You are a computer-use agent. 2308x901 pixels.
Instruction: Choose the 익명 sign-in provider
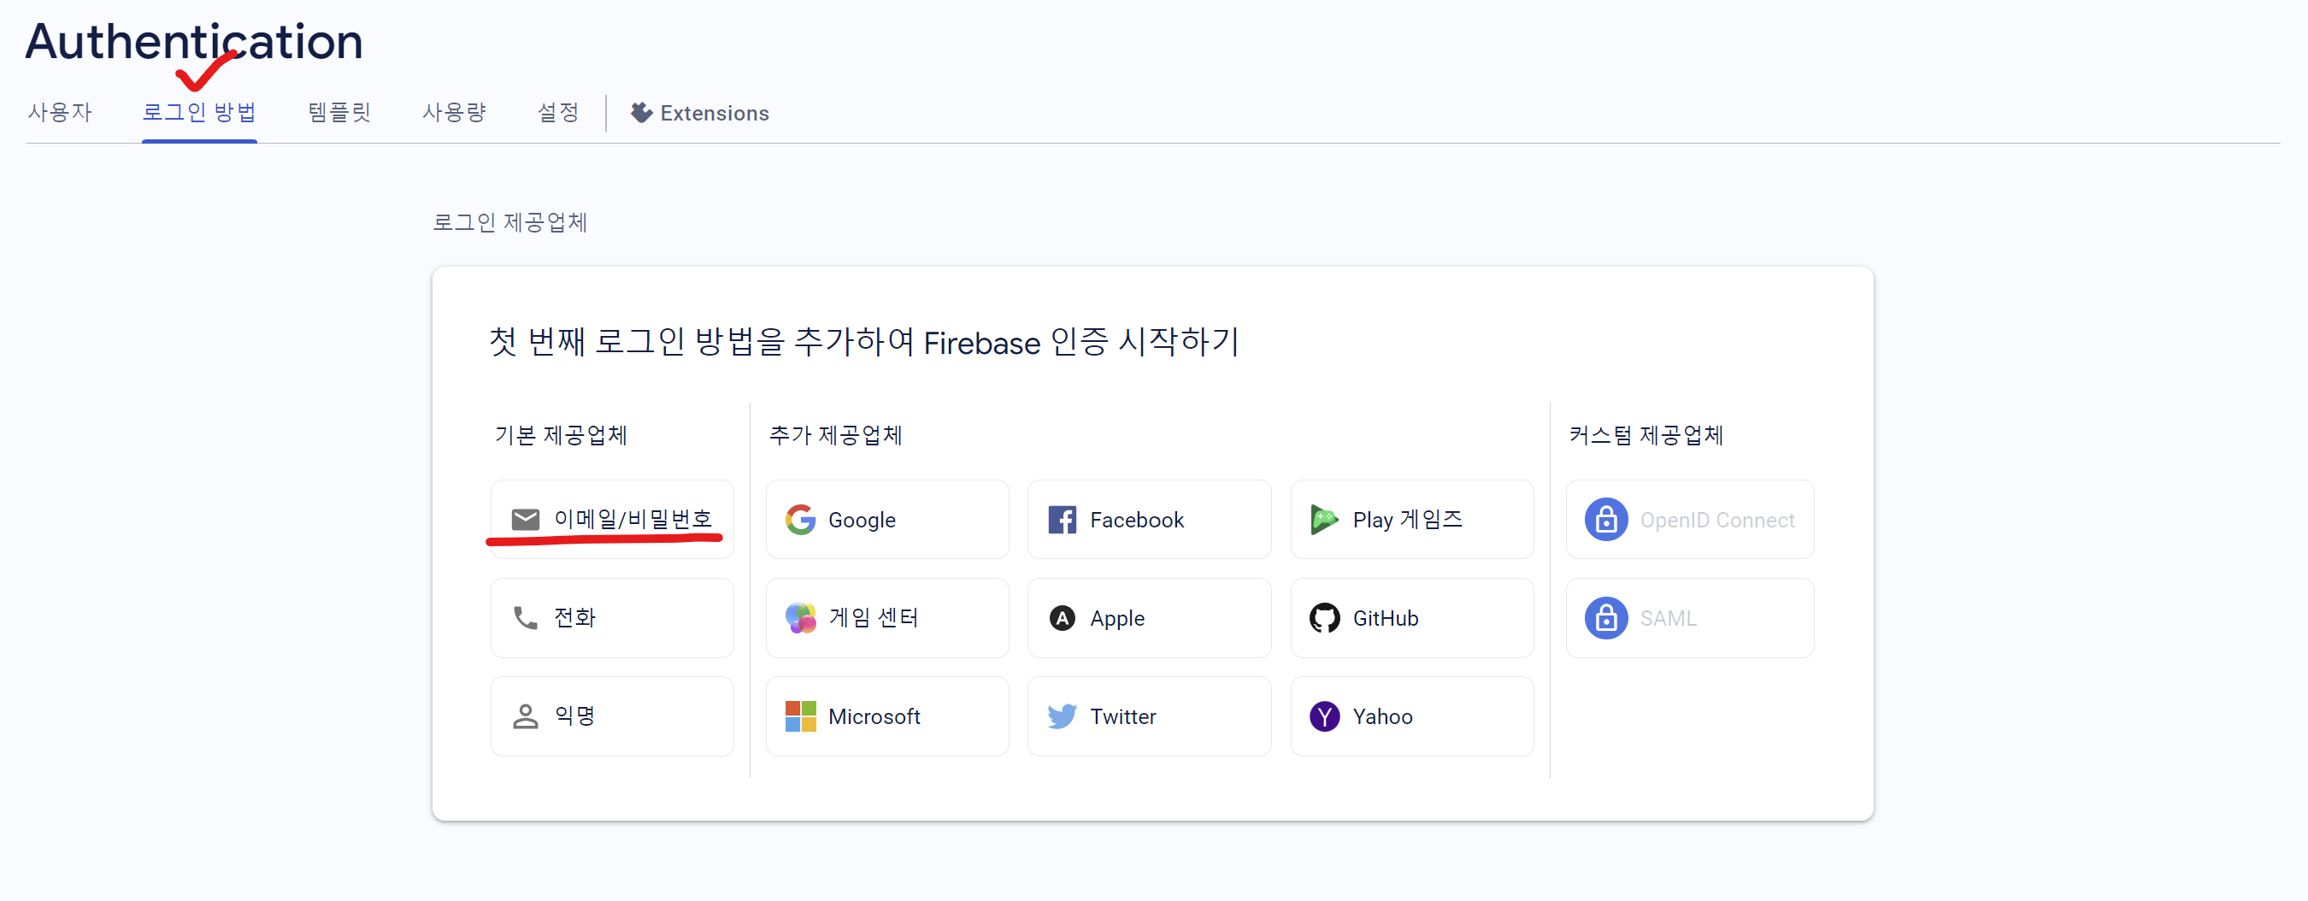612,716
